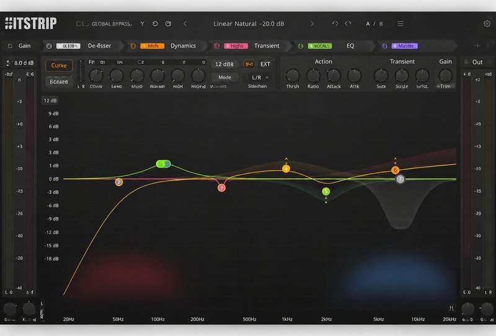Click the purple Master module icon
496x336 pixels.
click(x=384, y=46)
